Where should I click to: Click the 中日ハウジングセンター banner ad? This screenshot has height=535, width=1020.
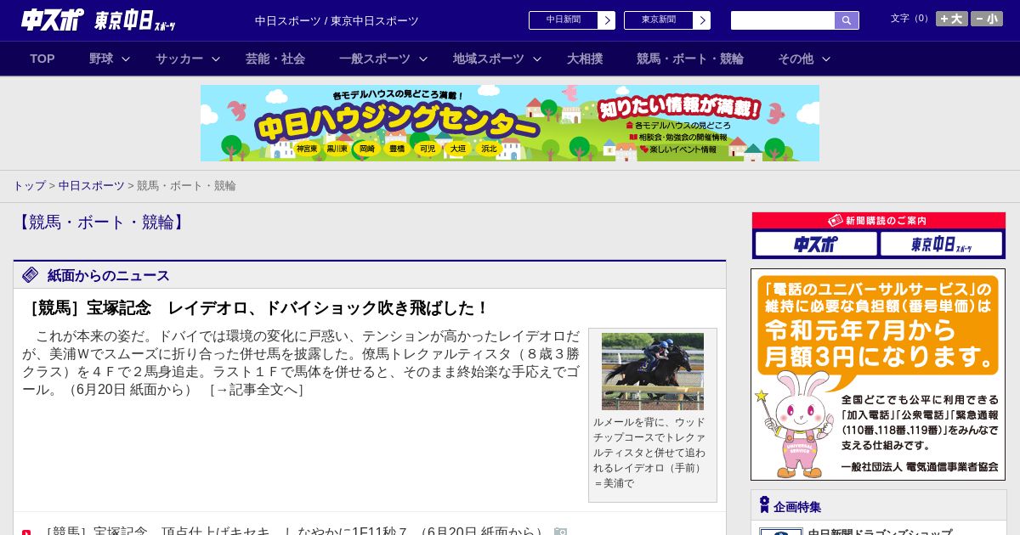click(x=510, y=123)
